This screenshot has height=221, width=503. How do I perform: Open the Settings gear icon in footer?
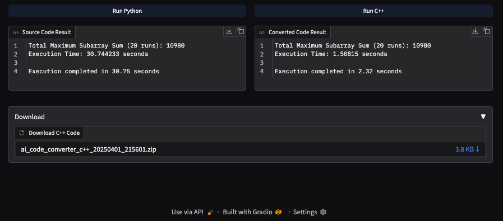[324, 212]
